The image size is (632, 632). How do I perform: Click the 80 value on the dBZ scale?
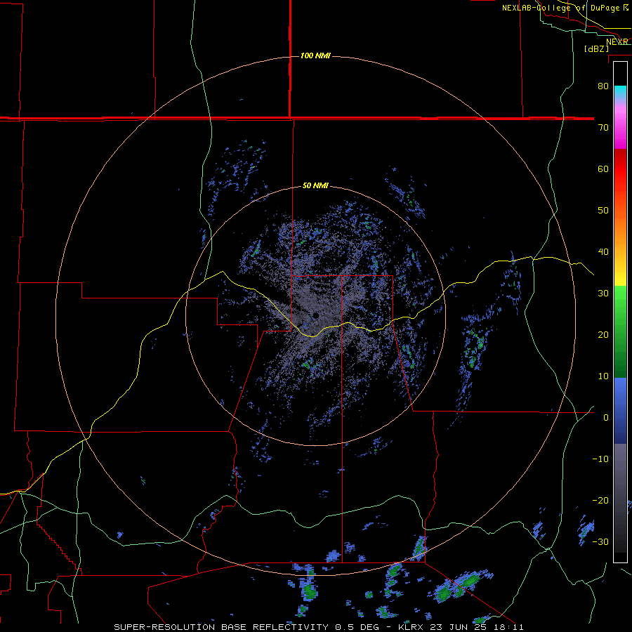[x=603, y=86]
